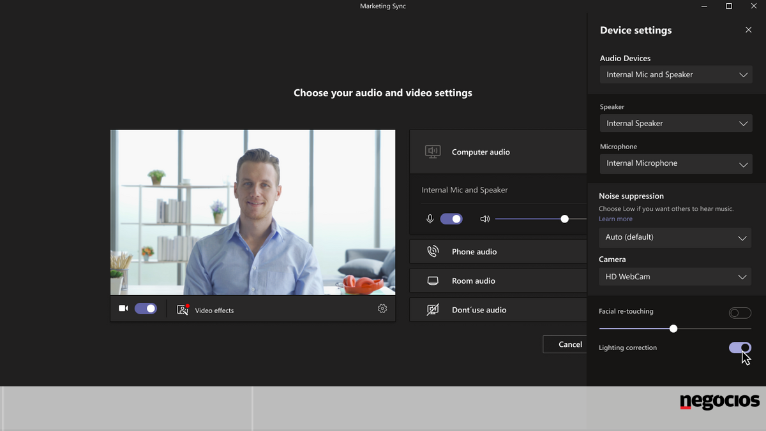Open the settings gear under the preview

[x=382, y=309]
